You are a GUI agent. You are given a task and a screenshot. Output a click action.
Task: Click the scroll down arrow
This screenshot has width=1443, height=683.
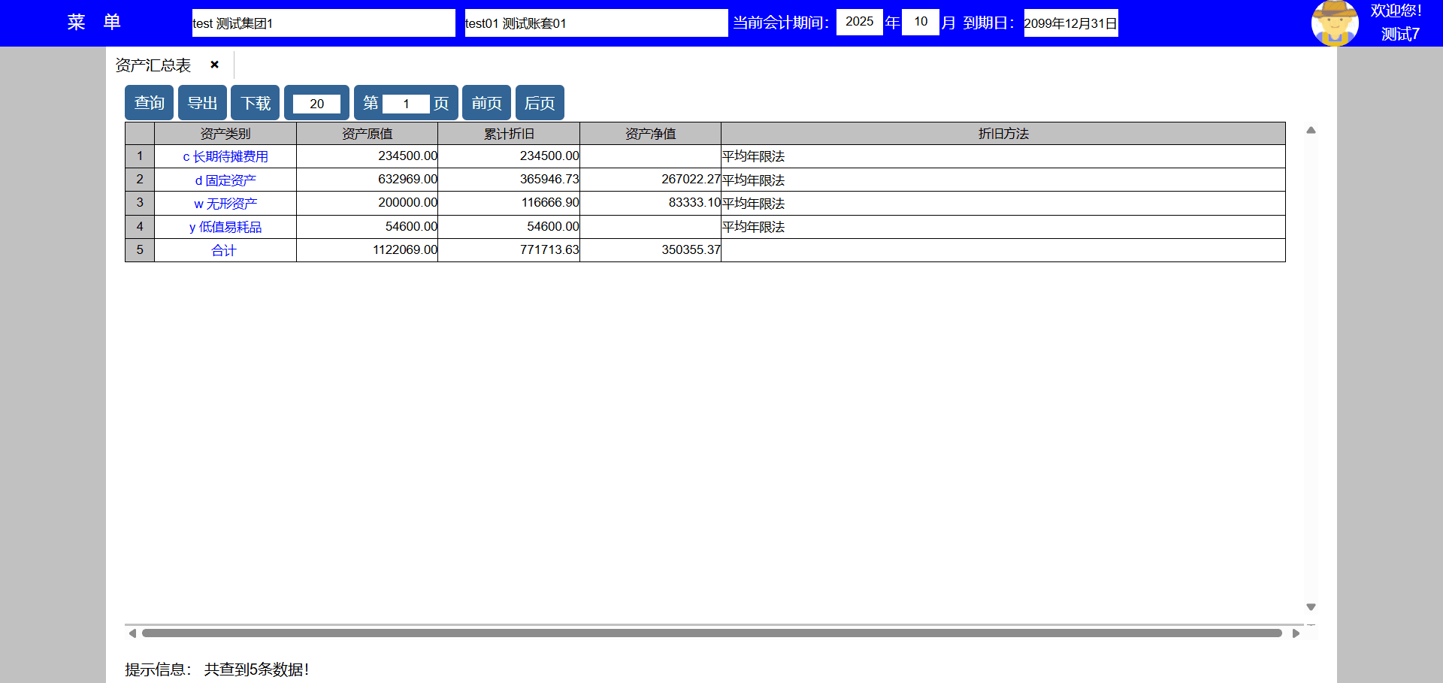pyautogui.click(x=1311, y=606)
